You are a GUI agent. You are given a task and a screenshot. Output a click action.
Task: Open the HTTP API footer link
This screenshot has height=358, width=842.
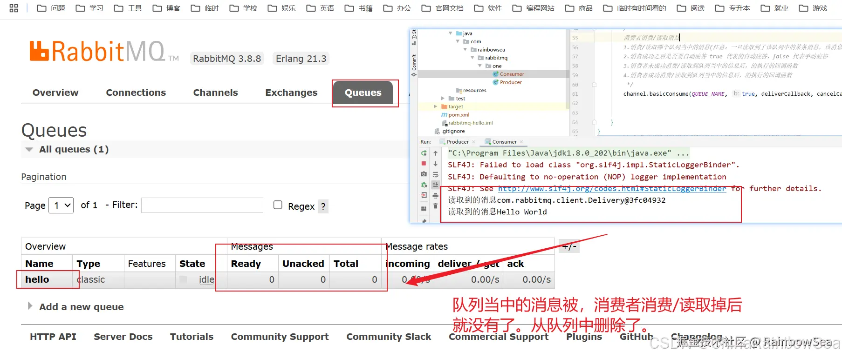coord(53,337)
